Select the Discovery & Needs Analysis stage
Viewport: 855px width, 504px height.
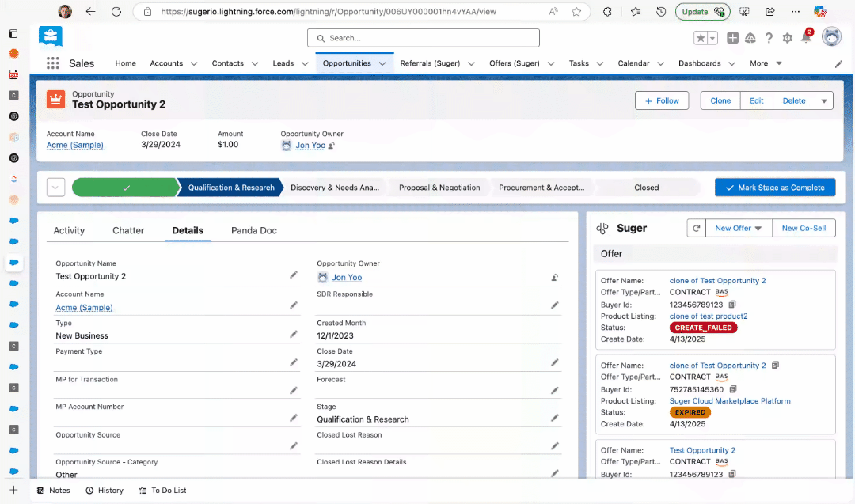coord(335,188)
